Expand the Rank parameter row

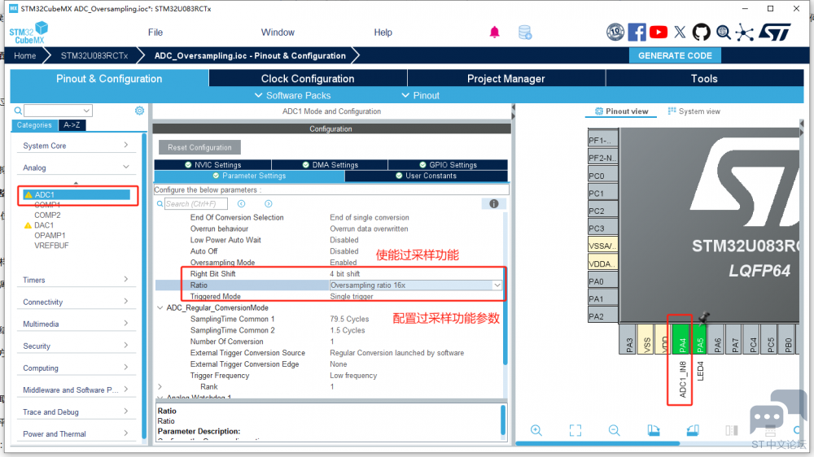160,386
